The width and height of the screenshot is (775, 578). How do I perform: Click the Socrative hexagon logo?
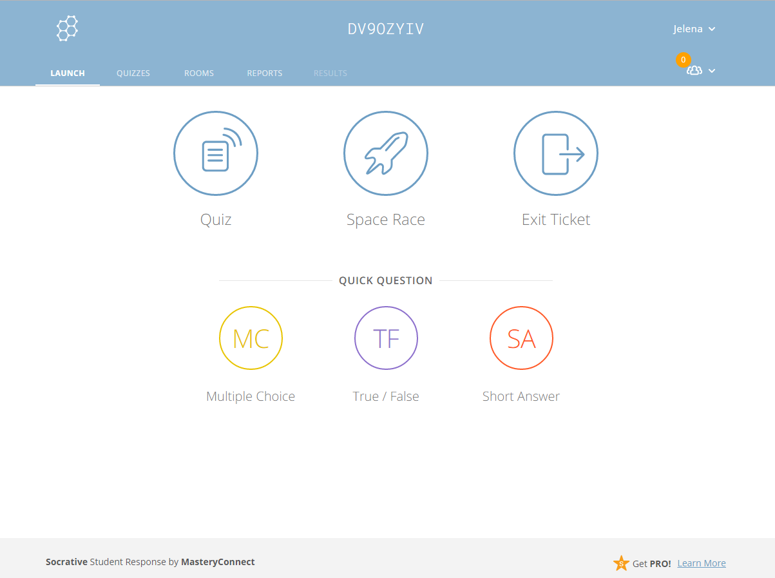[x=67, y=29]
